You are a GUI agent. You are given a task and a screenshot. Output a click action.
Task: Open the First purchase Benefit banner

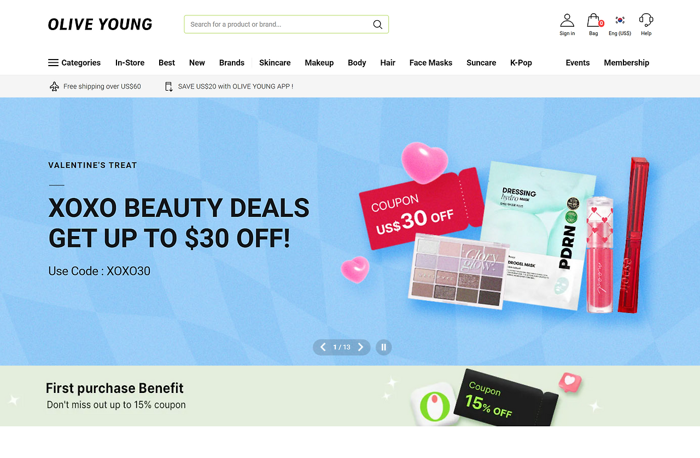tap(350, 396)
